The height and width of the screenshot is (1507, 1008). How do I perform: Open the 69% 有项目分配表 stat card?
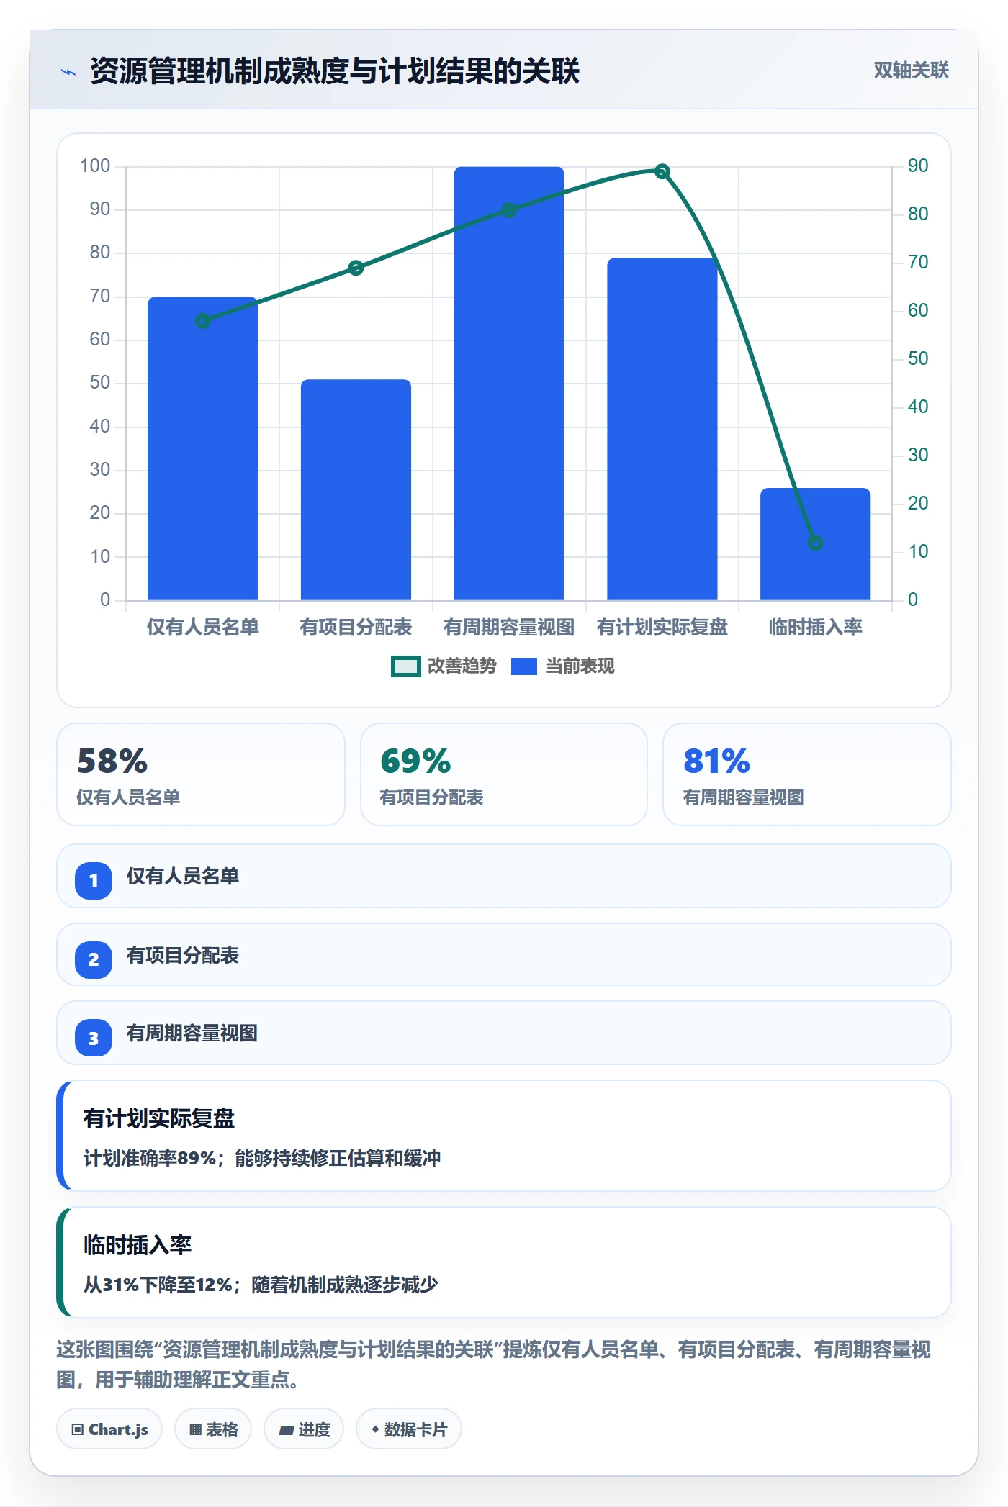click(504, 774)
